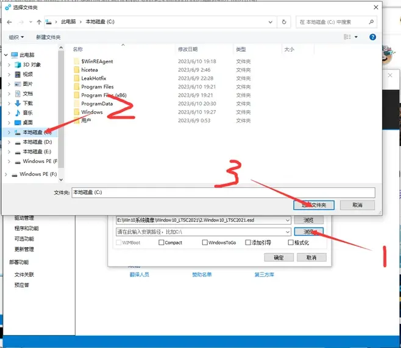Image resolution: width=401 pixels, height=348 pixels.
Task: Open 赞助名单 link in background window
Action: tap(202, 275)
